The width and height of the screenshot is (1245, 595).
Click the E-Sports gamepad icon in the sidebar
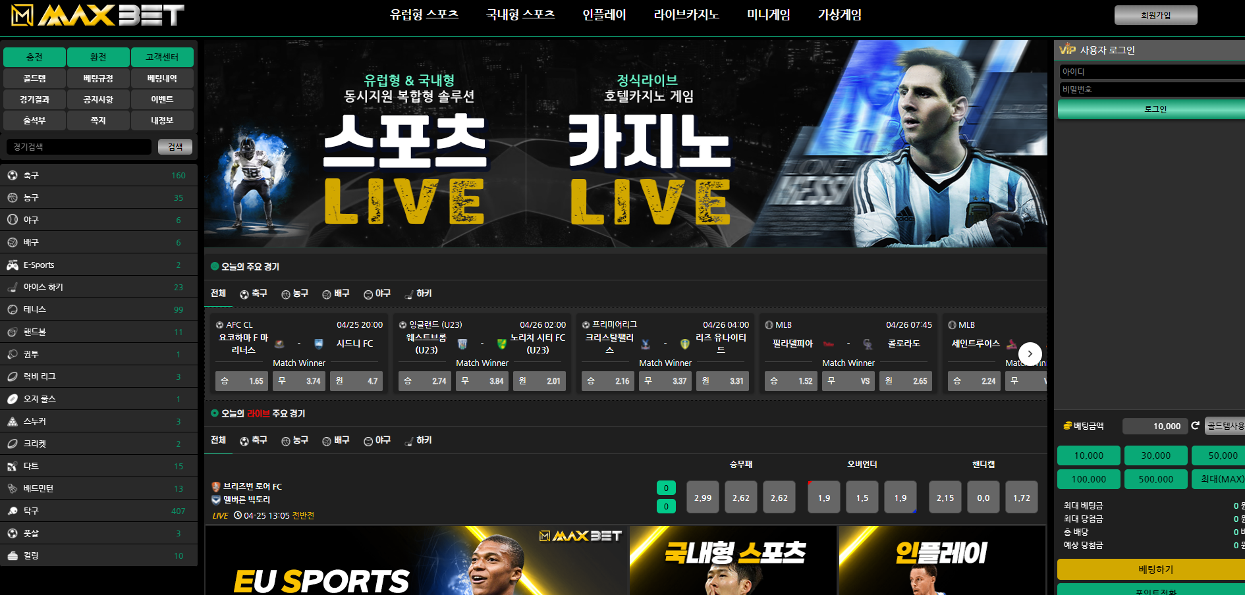tap(13, 265)
